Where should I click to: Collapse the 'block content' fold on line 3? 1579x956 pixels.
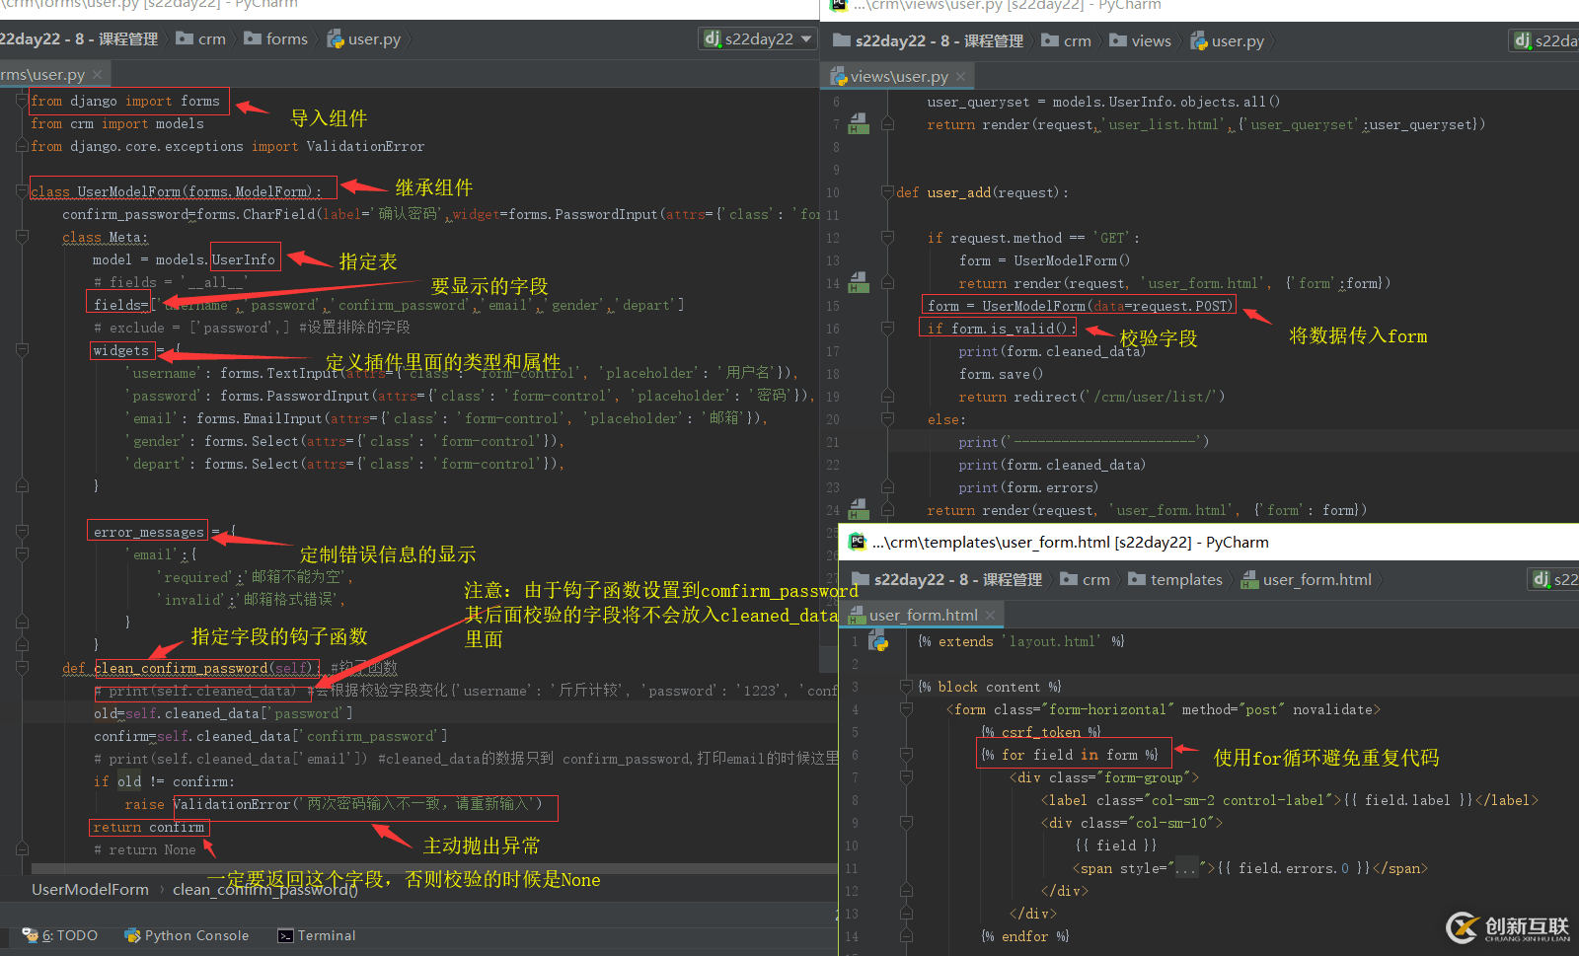(x=906, y=687)
